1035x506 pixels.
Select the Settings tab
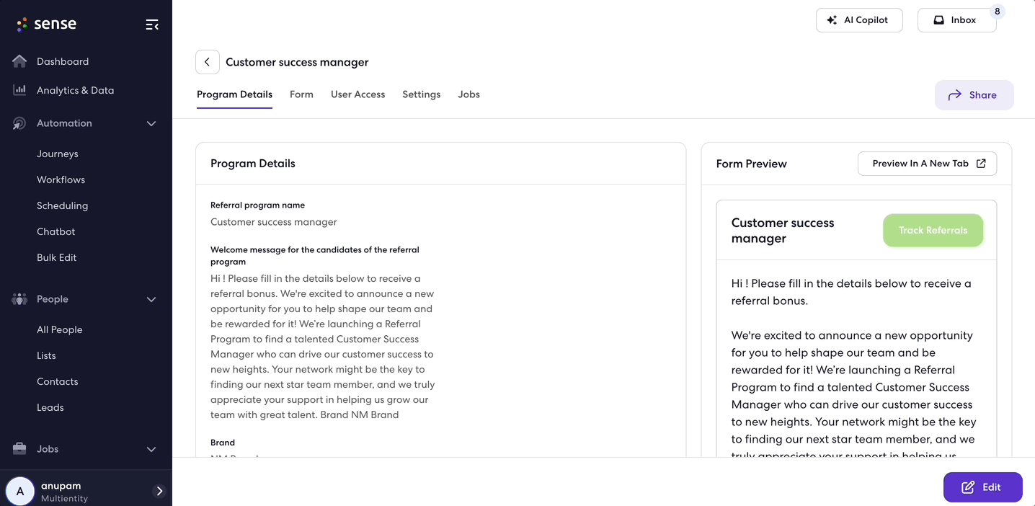[x=422, y=94]
